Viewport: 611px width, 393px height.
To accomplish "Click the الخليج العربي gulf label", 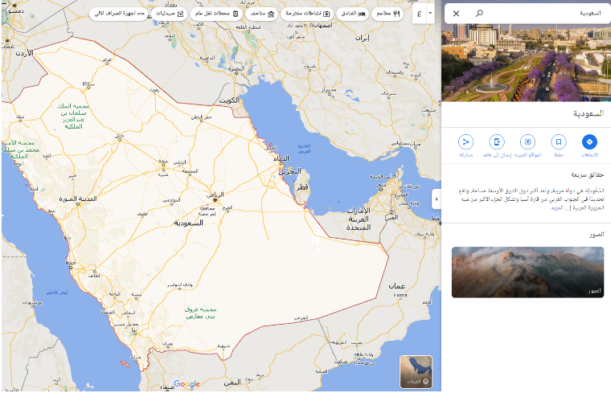I will [305, 149].
